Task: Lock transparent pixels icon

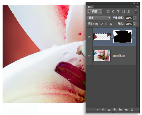Action: [x=97, y=24]
